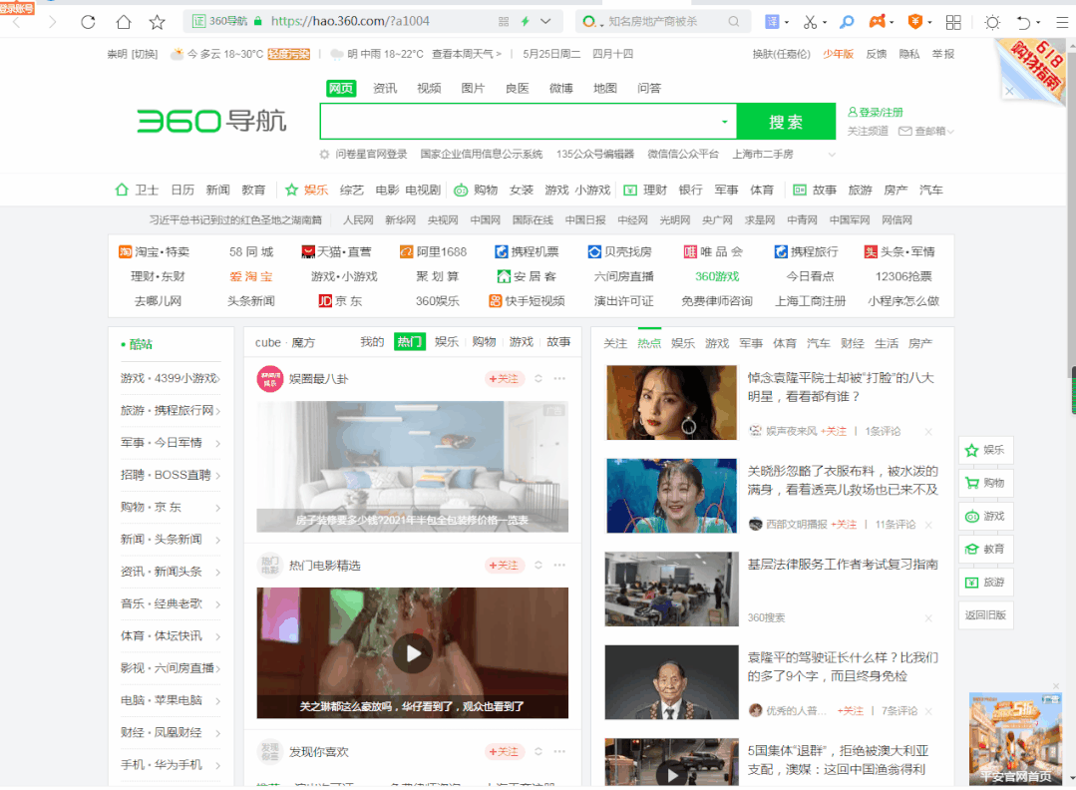
Task: Switch to the 视频 search tab
Action: [x=429, y=89]
